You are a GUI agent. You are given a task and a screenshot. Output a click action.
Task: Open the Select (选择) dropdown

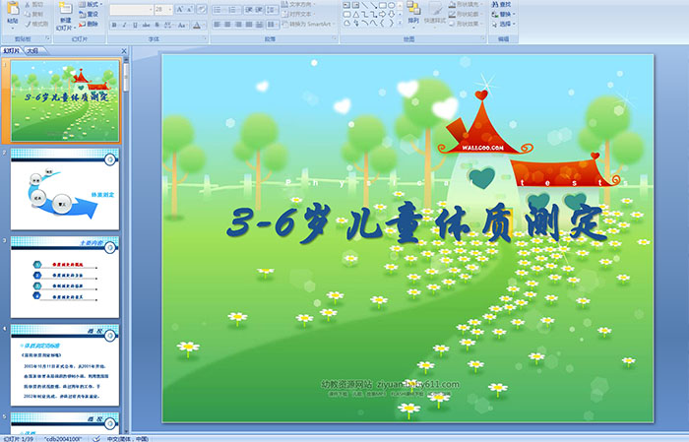[x=504, y=24]
